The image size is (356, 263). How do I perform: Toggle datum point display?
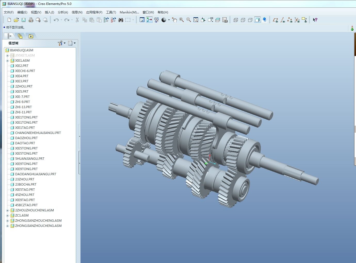[290, 20]
